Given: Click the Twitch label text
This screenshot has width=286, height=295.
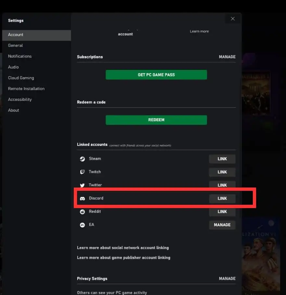Looking at the screenshot, I should click(x=95, y=172).
